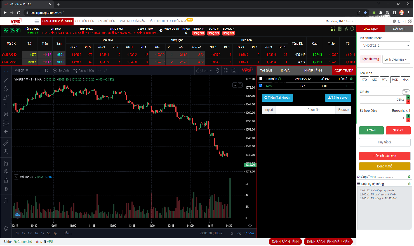This screenshot has height=246, width=414.
Task: Refresh T.Khoản accounts icon
Action: point(279,79)
